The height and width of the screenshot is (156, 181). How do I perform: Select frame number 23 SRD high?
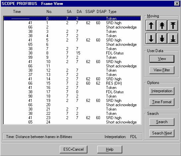tap(72, 118)
